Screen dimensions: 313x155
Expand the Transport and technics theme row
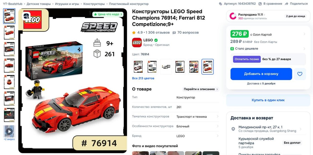pos(176,117)
